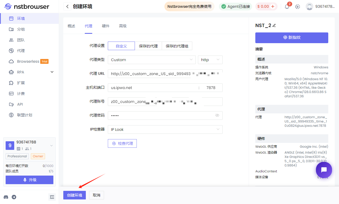Open the downloads icon in header

[x=298, y=7]
